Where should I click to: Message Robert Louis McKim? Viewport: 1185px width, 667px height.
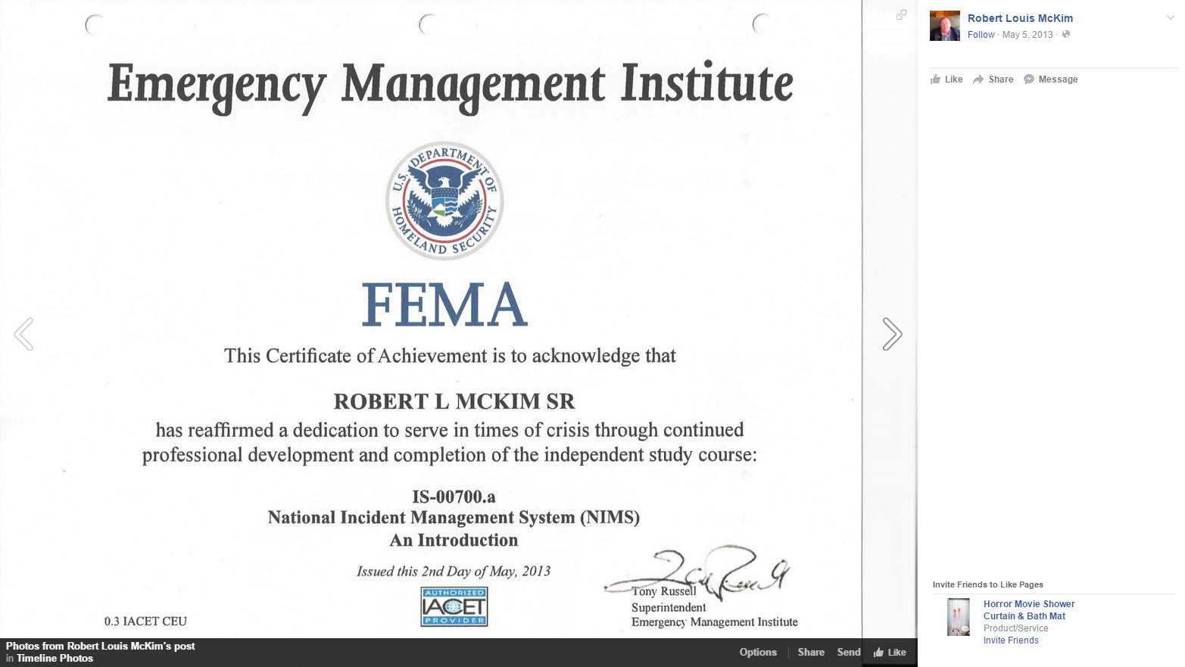1050,79
